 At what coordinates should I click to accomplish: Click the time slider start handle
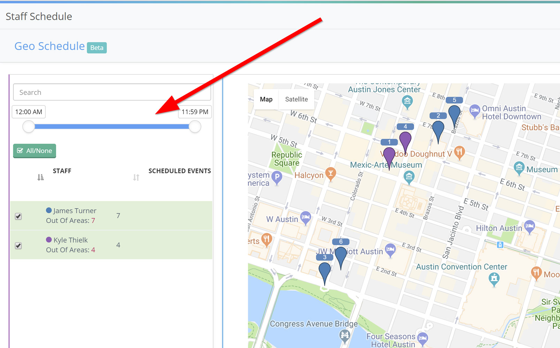[x=29, y=127]
